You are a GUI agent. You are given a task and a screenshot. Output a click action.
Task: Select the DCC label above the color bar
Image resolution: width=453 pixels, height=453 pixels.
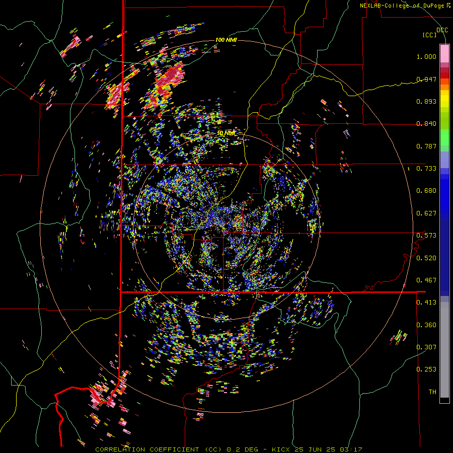point(442,30)
